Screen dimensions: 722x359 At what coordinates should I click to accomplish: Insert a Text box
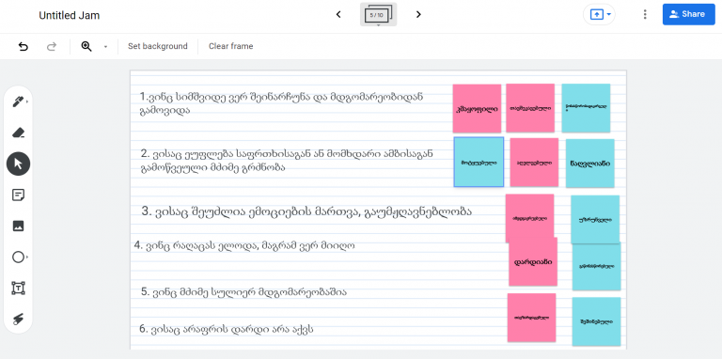tap(18, 289)
